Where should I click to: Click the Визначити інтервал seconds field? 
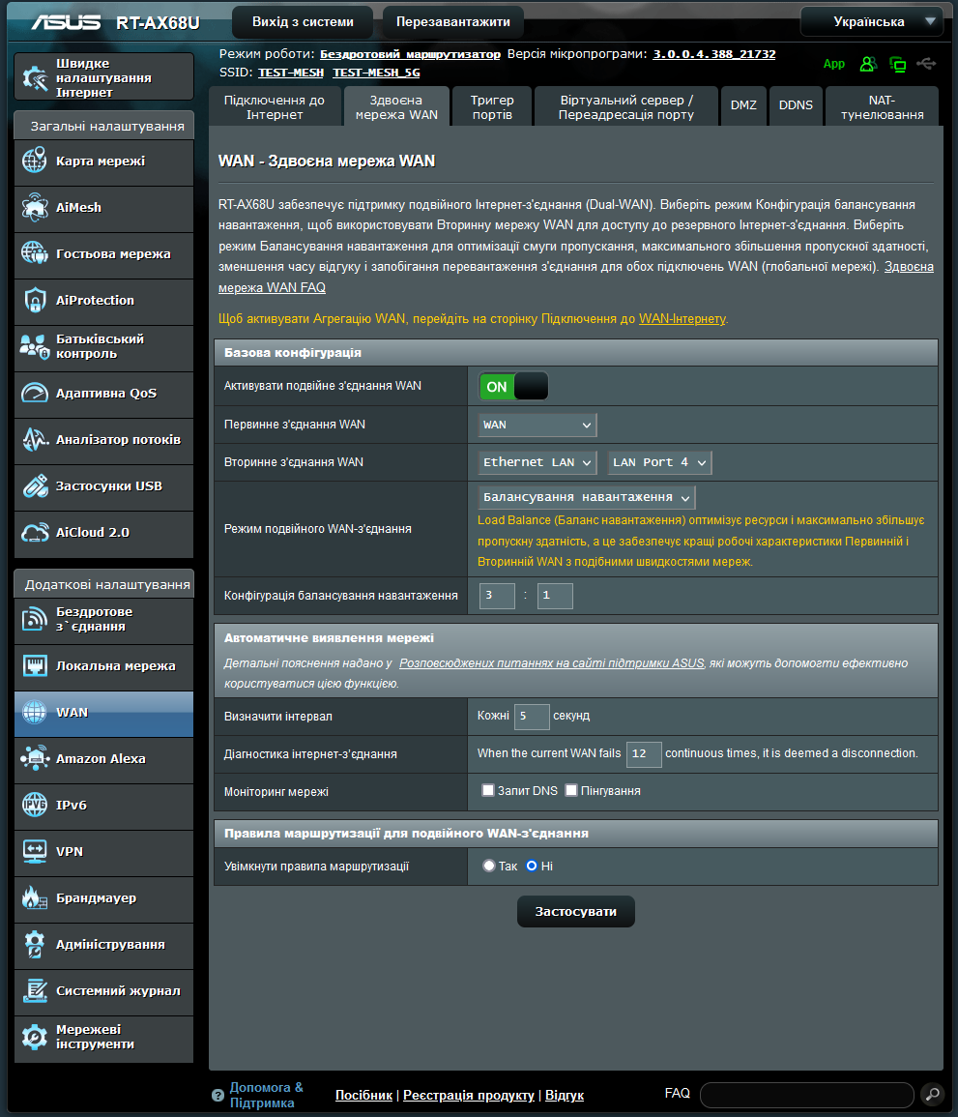coord(532,716)
